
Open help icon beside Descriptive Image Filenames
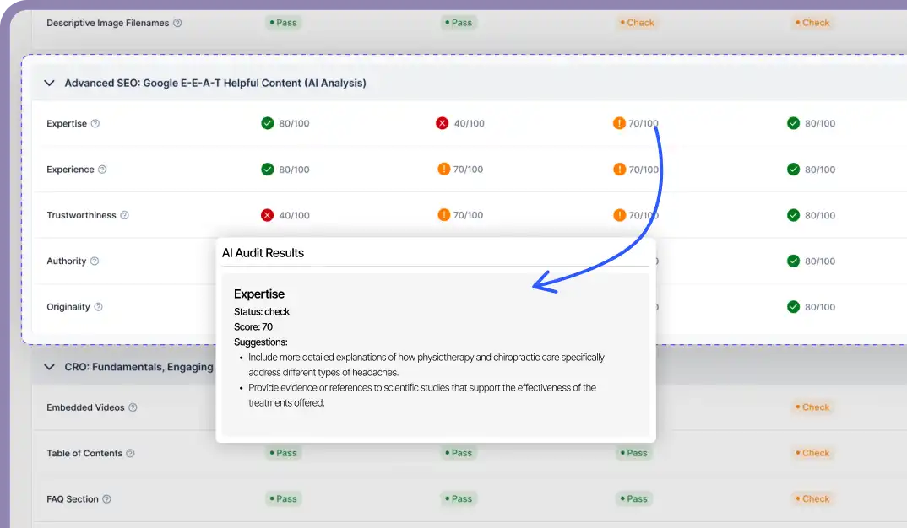[177, 23]
